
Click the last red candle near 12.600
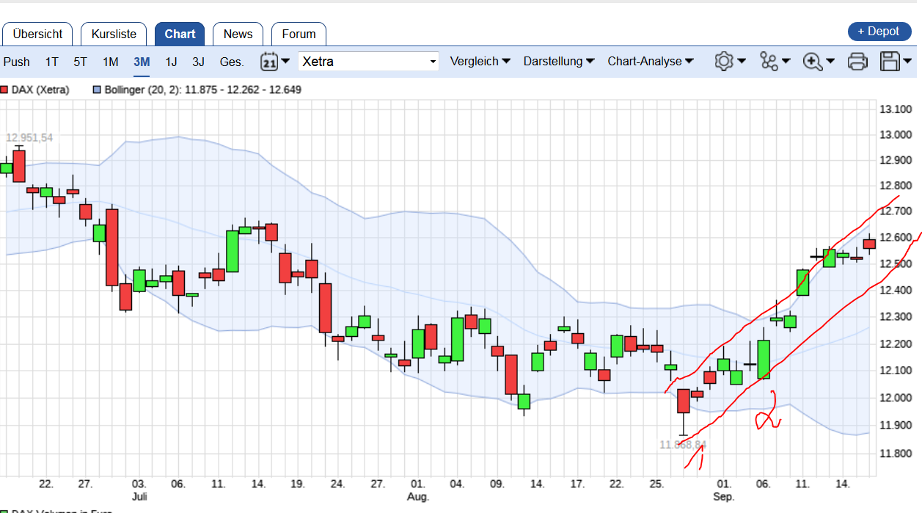click(x=869, y=244)
